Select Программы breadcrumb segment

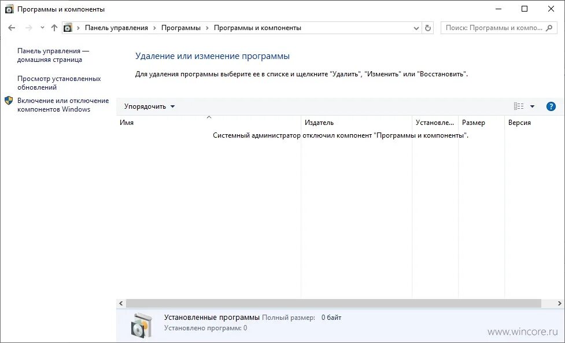coord(181,28)
